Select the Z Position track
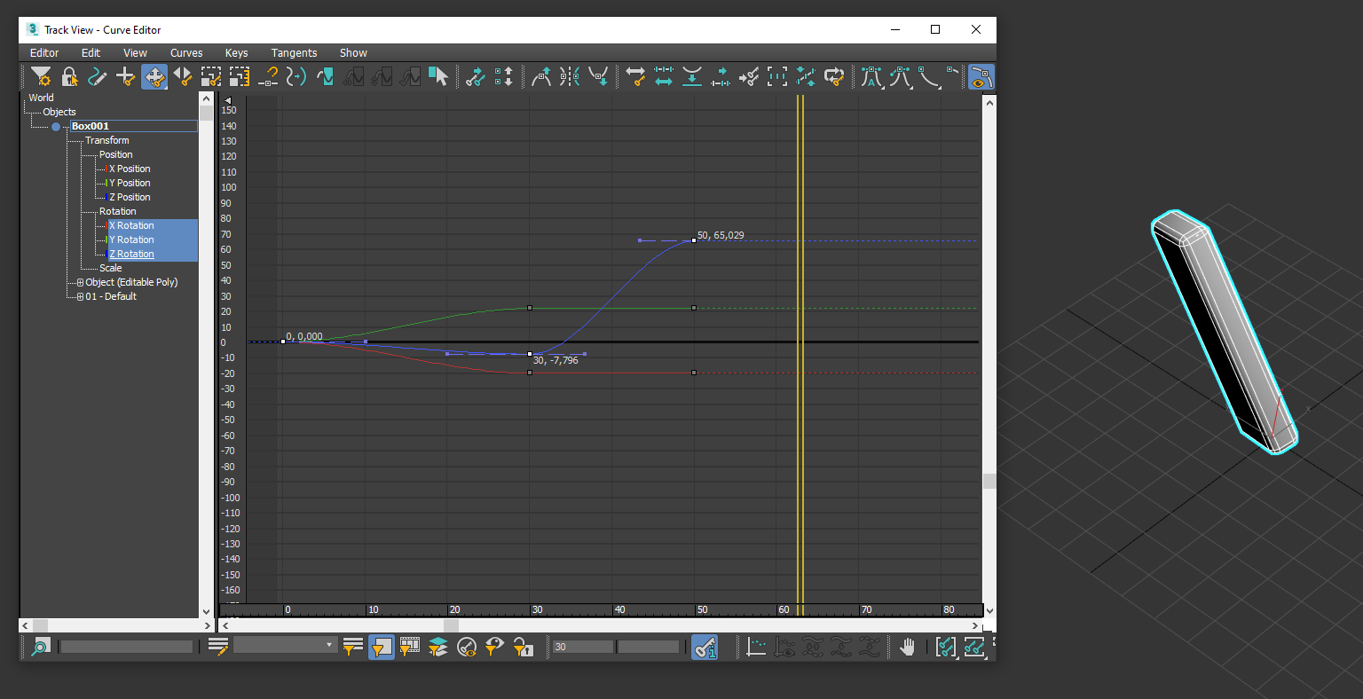The image size is (1363, 699). coord(130,197)
